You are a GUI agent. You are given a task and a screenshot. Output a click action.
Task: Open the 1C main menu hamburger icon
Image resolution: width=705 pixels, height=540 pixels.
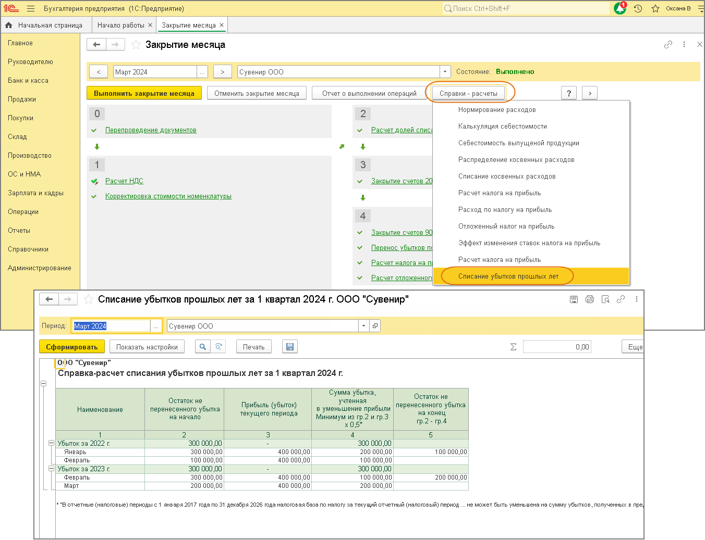[x=31, y=8]
